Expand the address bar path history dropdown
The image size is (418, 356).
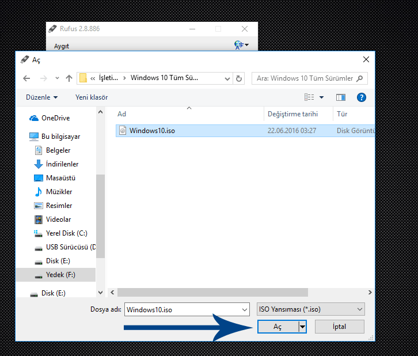[x=227, y=79]
